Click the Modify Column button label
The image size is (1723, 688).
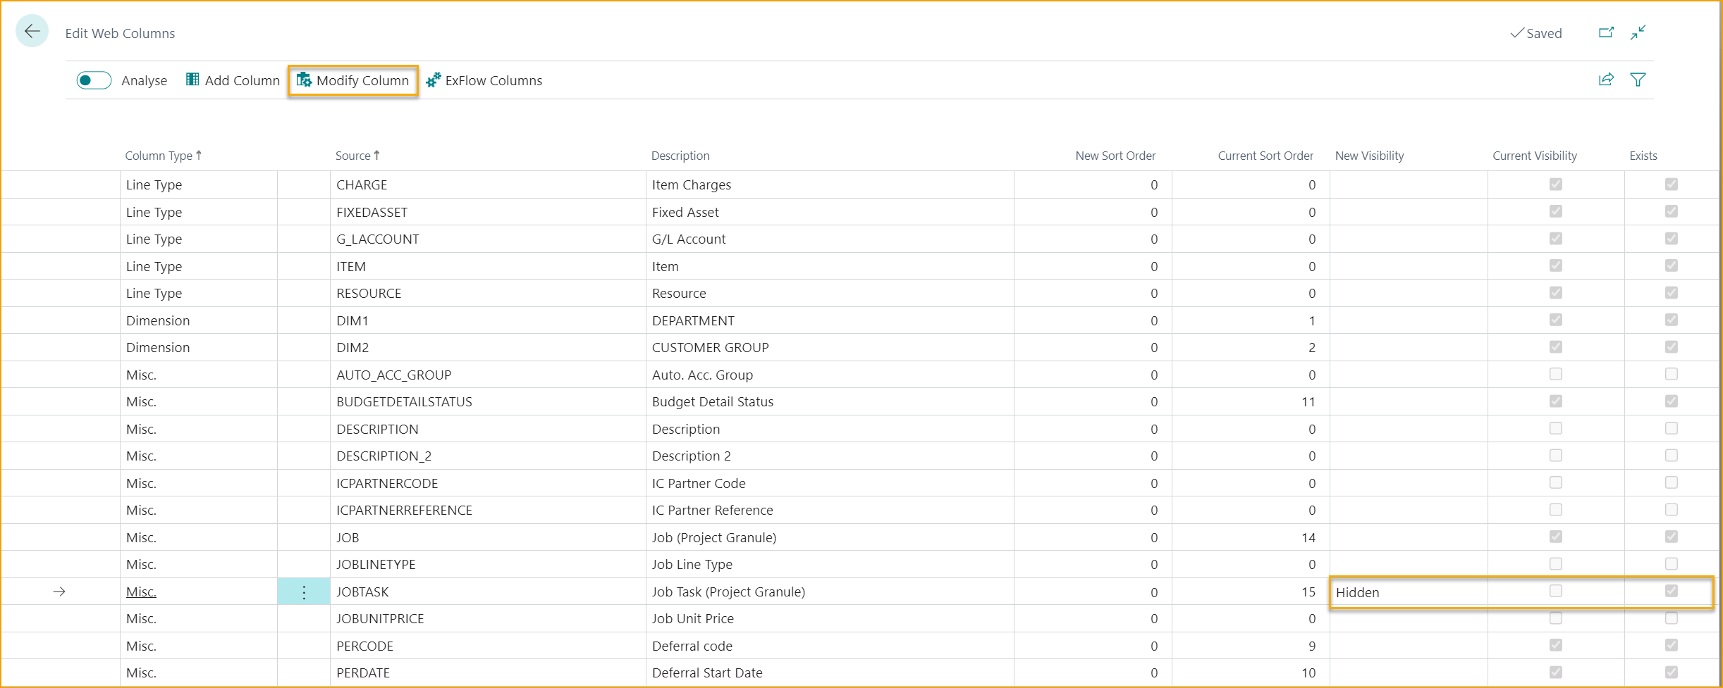[362, 80]
